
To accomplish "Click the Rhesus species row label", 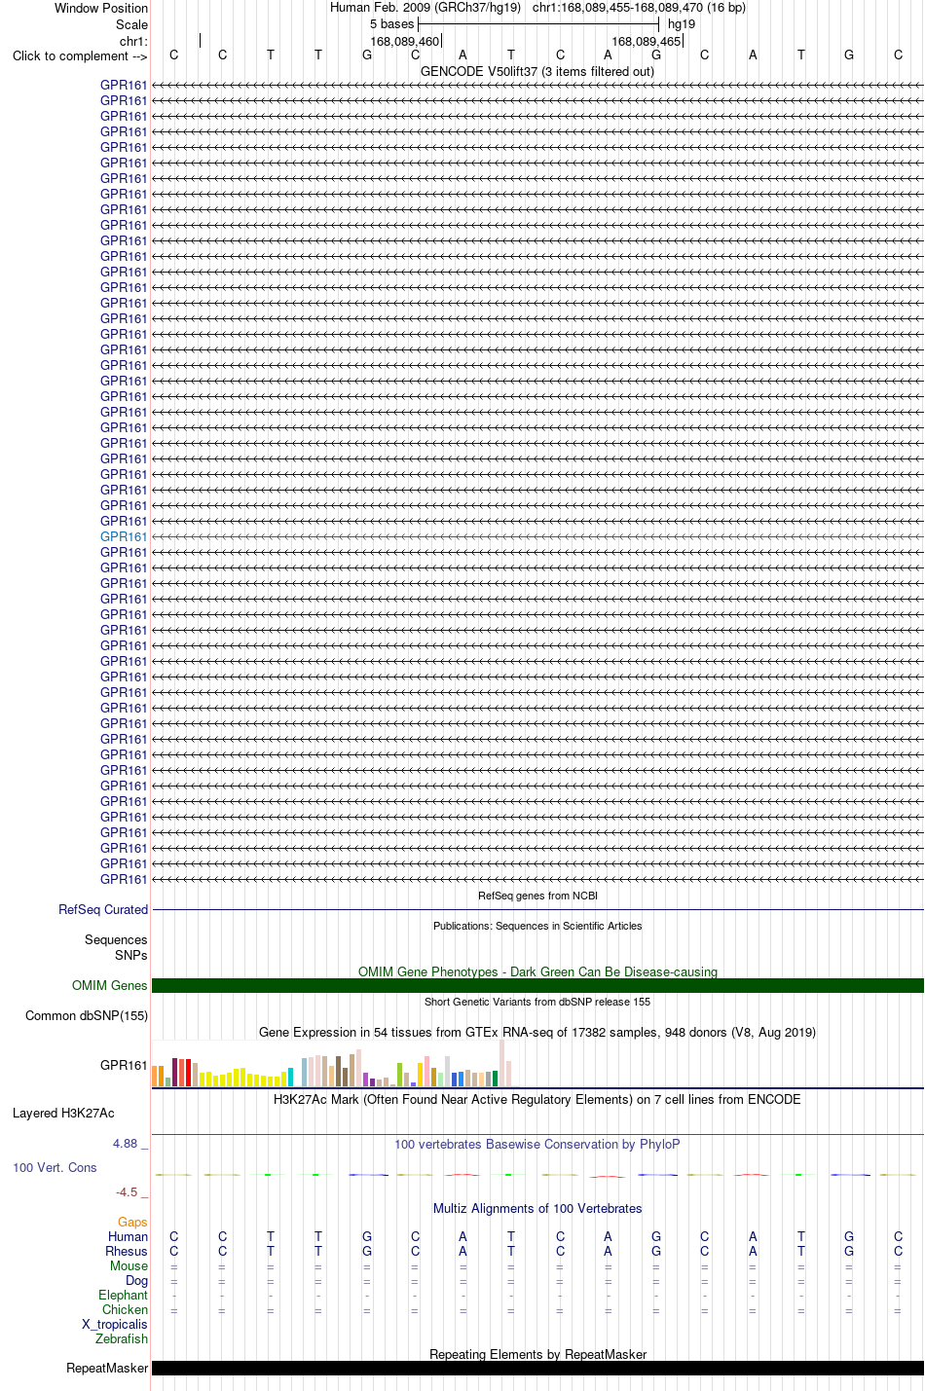I will coord(127,1251).
